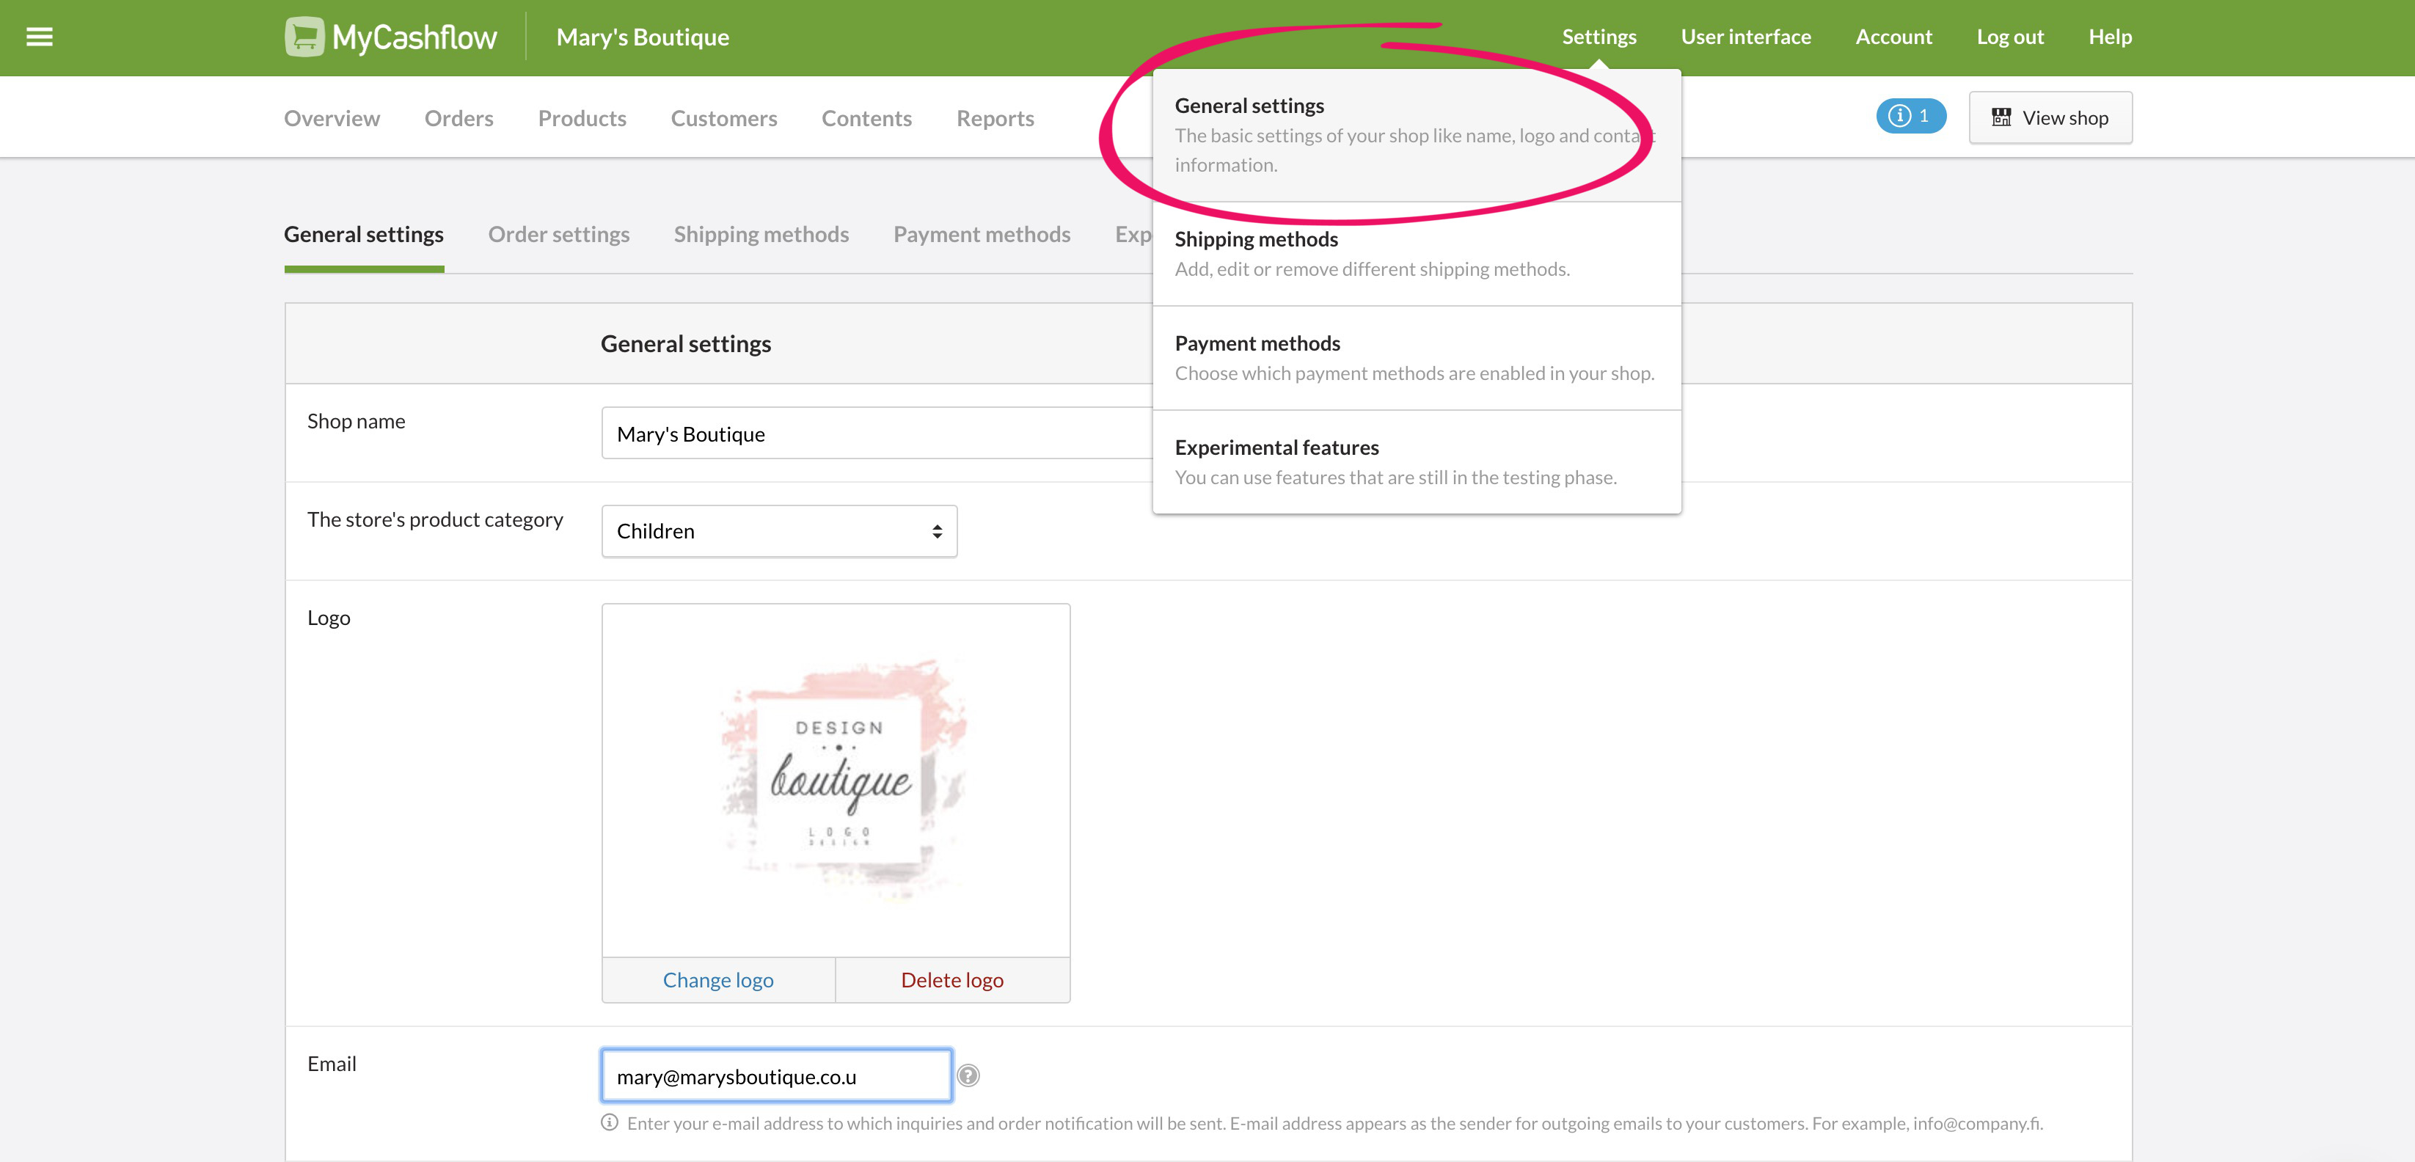
Task: Click Log out in the top bar
Action: pyautogui.click(x=2010, y=37)
